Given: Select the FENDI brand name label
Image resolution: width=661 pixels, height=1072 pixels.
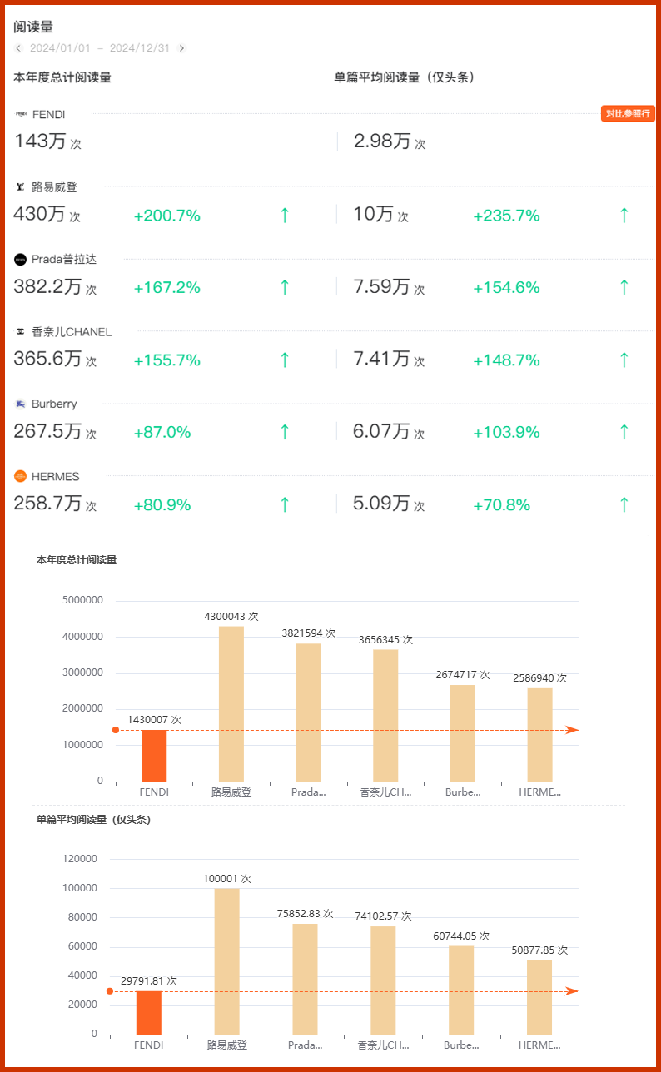Looking at the screenshot, I should (x=48, y=114).
